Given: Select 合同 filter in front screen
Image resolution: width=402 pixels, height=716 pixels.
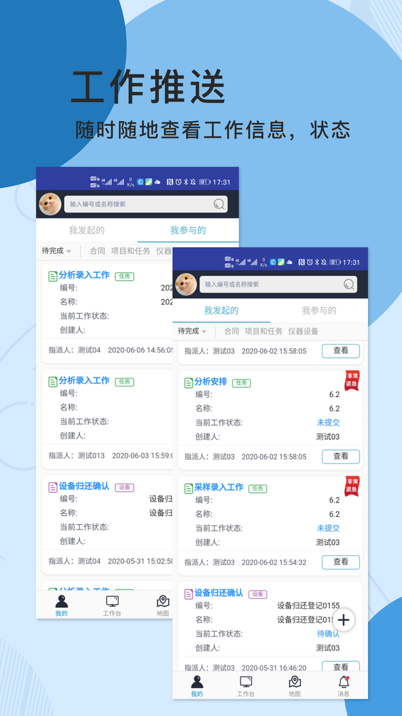Looking at the screenshot, I should 231,331.
